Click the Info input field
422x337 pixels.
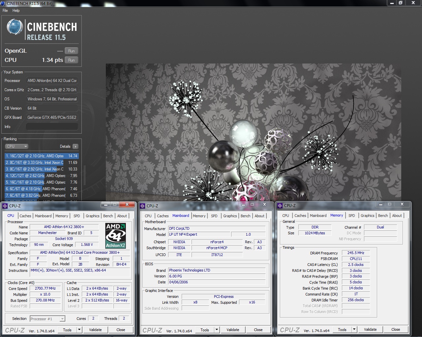point(52,127)
